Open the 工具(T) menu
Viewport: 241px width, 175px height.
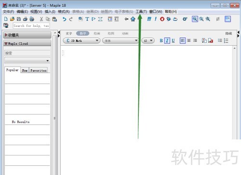pos(141,12)
